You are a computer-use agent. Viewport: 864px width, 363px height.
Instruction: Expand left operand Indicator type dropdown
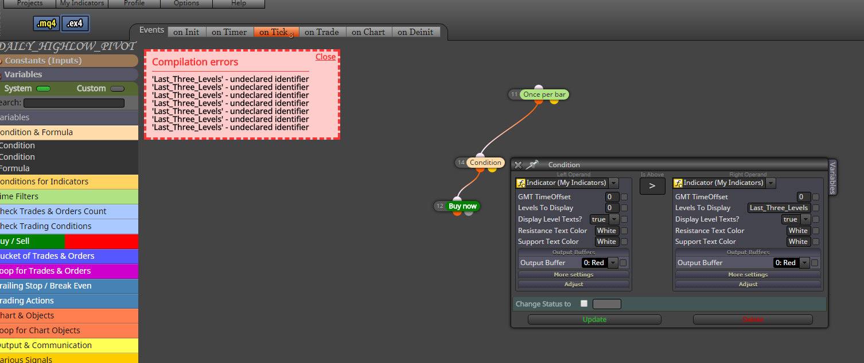[x=613, y=183]
